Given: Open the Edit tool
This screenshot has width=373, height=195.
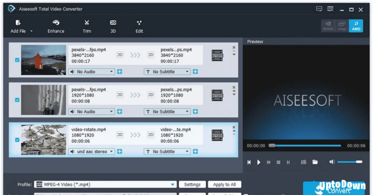Looking at the screenshot, I should pyautogui.click(x=139, y=26).
